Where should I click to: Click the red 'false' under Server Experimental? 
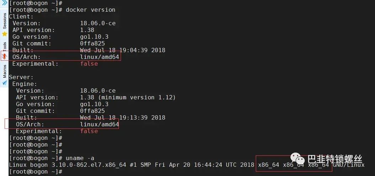point(89,131)
